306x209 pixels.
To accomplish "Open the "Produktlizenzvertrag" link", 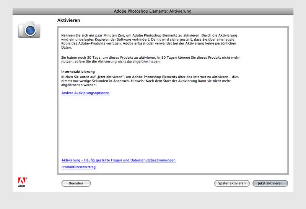I will point(78,167).
